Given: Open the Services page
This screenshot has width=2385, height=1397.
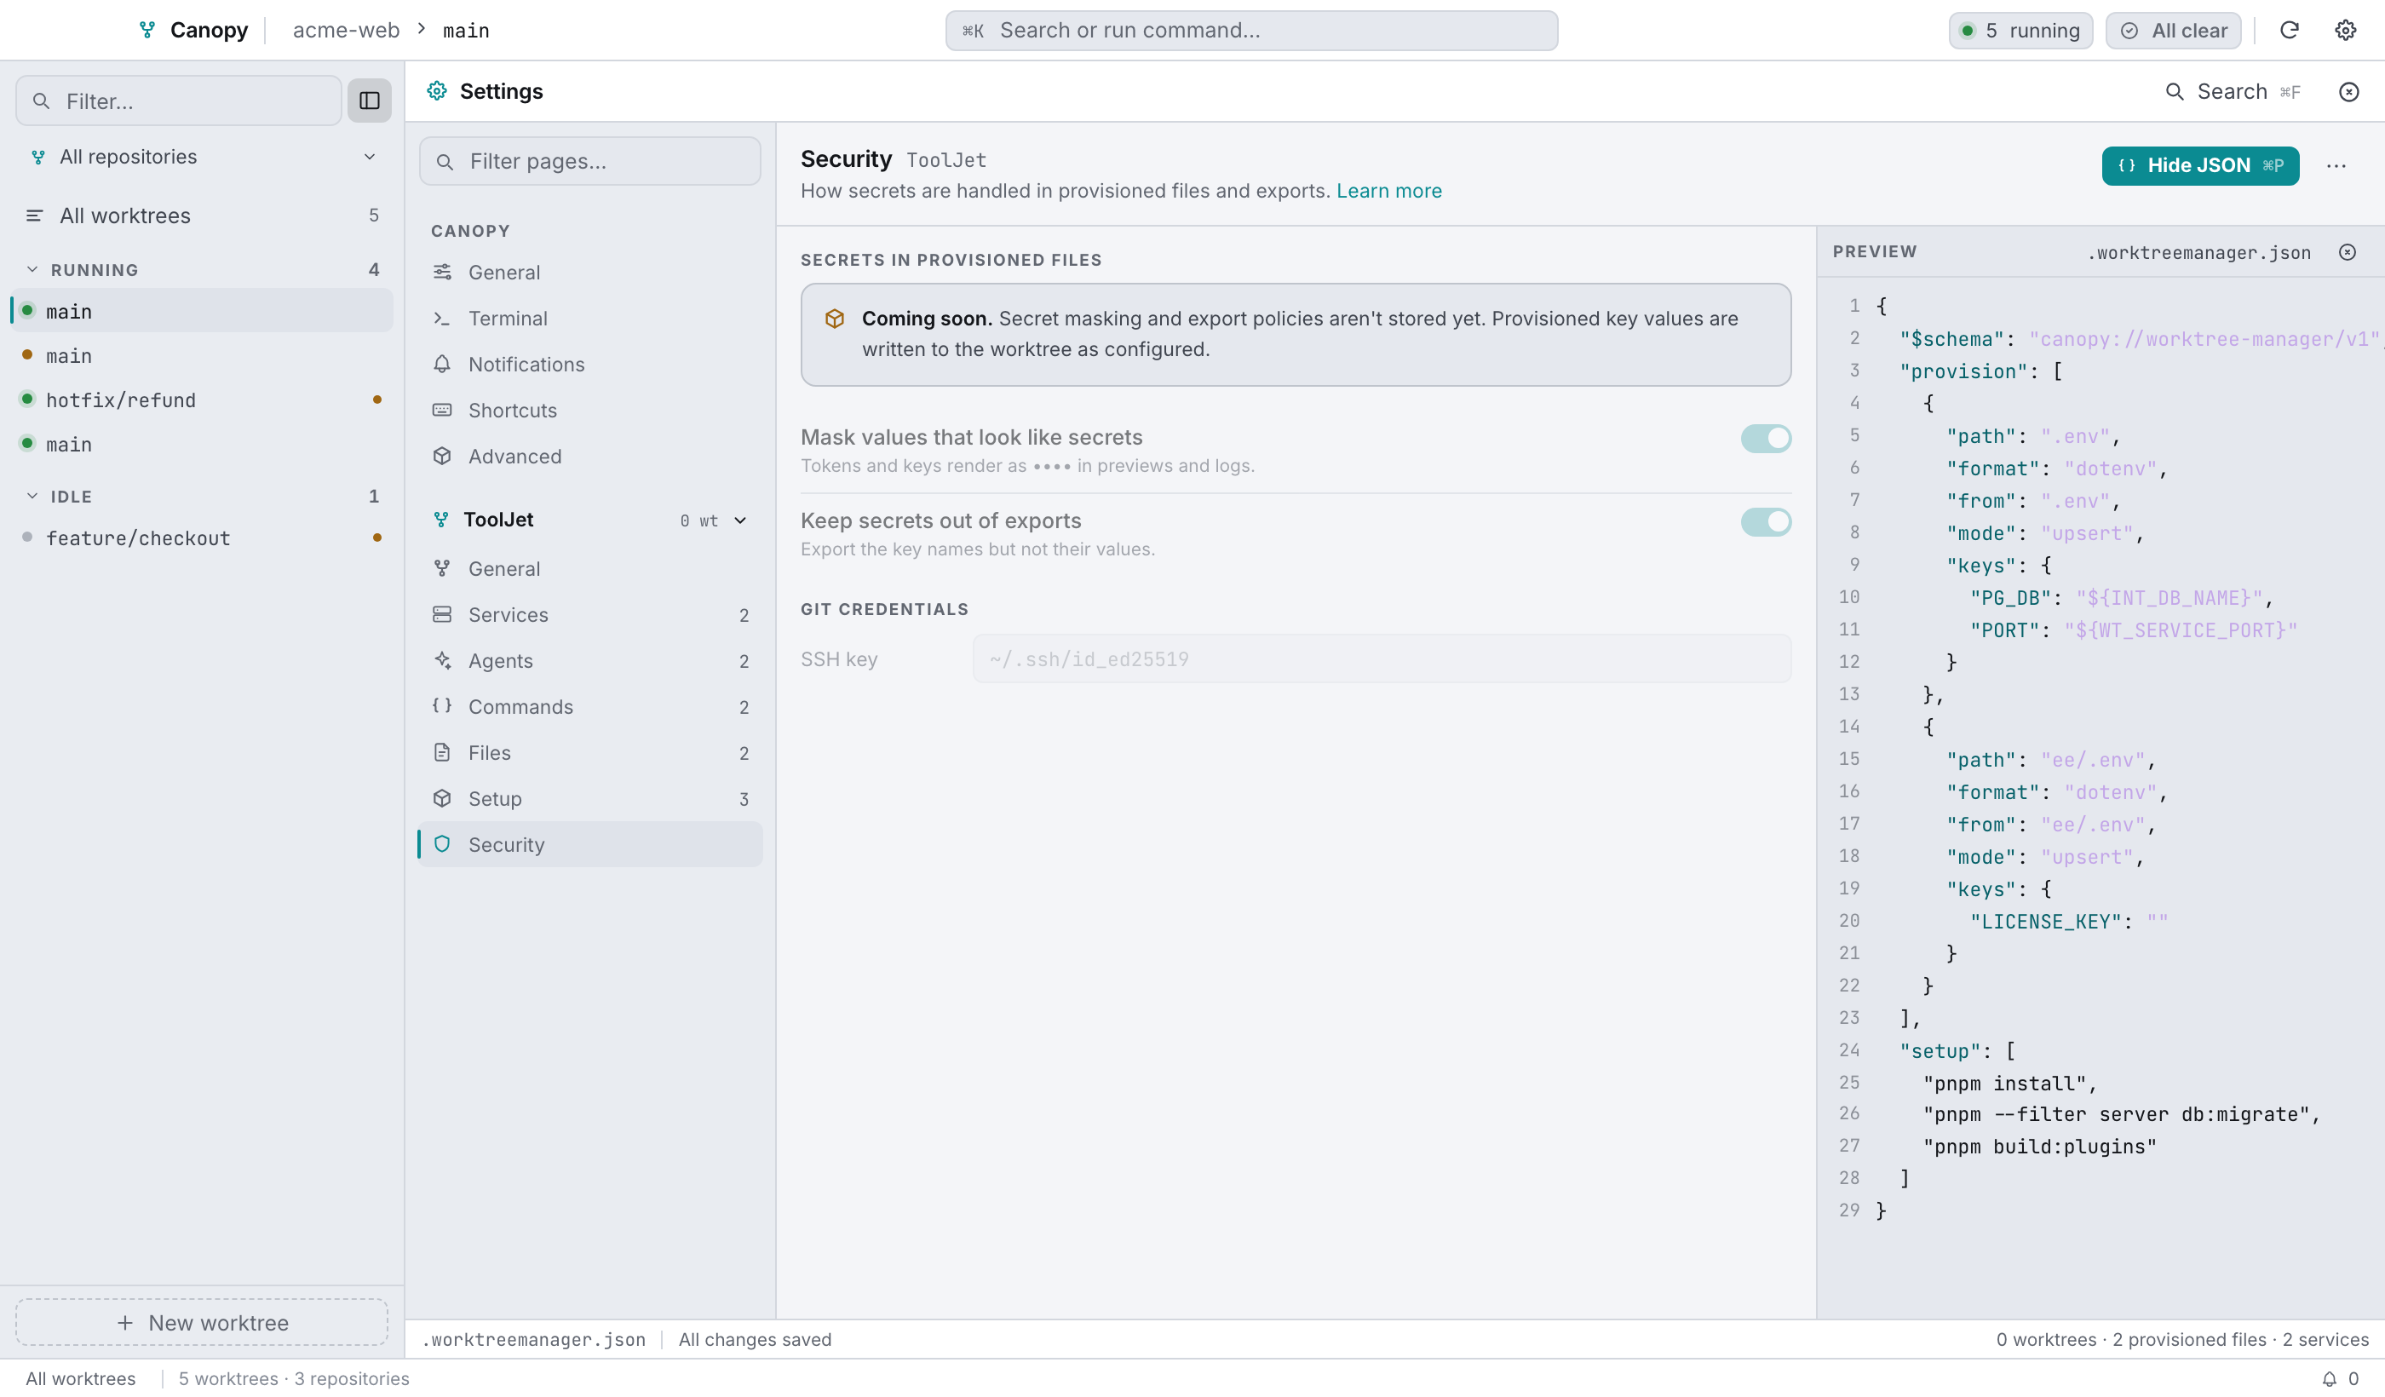Looking at the screenshot, I should coord(590,615).
